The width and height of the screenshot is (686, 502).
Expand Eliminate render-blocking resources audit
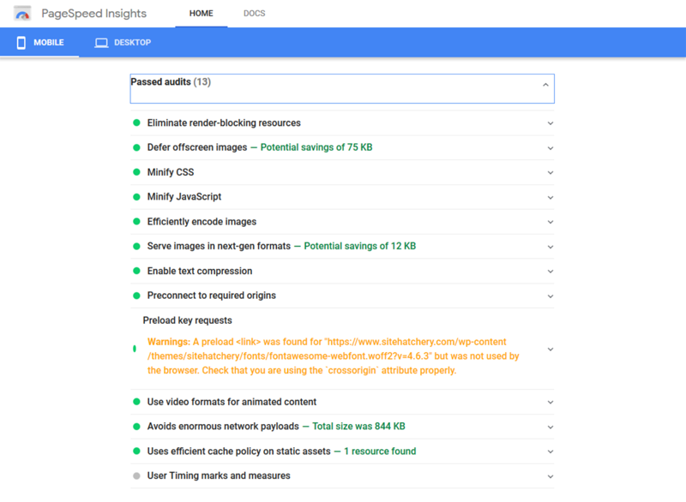342,123
